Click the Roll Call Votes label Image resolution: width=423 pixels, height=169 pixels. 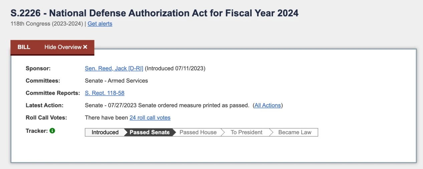click(x=46, y=118)
